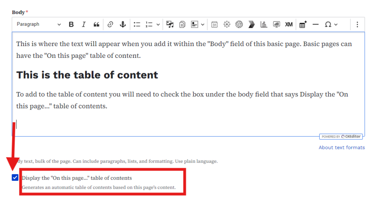Open the About text formats link
Screen dimensions: 380x197
tap(341, 148)
